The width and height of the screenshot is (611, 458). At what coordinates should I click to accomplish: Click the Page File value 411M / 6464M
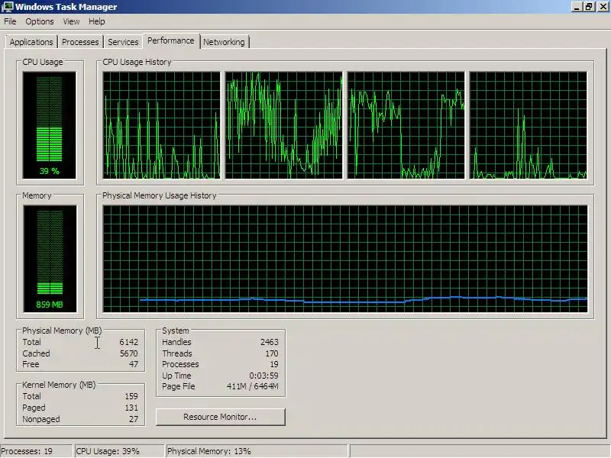(253, 387)
